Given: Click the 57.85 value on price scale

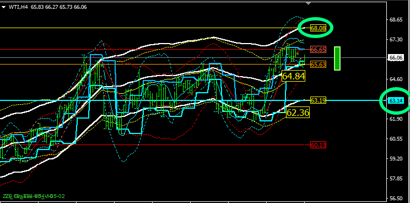Looking at the screenshot, I should pyautogui.click(x=396, y=178).
